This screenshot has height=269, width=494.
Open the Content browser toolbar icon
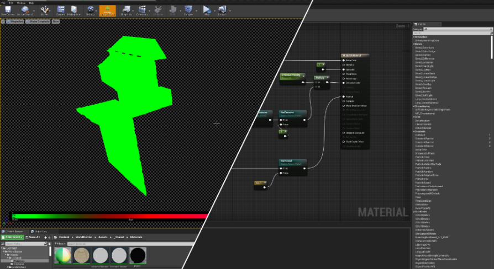pyautogui.click(x=60, y=10)
